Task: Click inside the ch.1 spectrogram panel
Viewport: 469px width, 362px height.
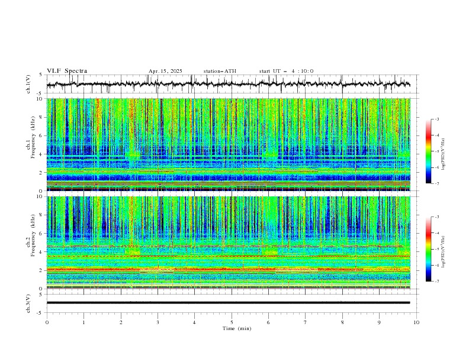Action: (x=228, y=144)
